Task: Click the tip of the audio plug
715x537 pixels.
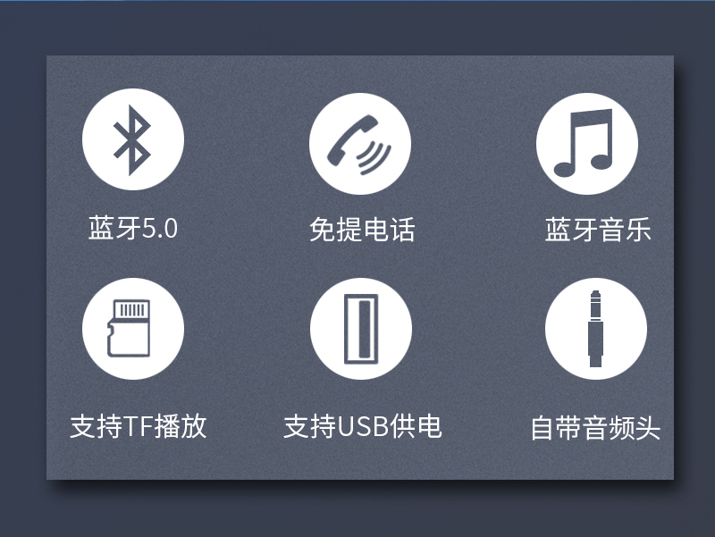Action: tap(596, 295)
